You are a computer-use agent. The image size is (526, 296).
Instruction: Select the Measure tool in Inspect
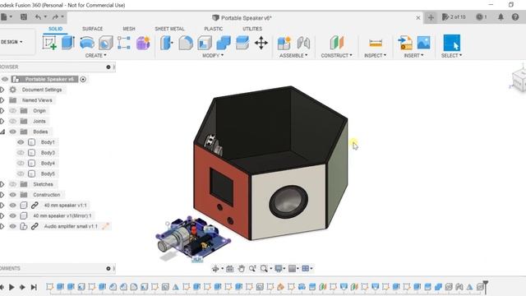coord(376,43)
